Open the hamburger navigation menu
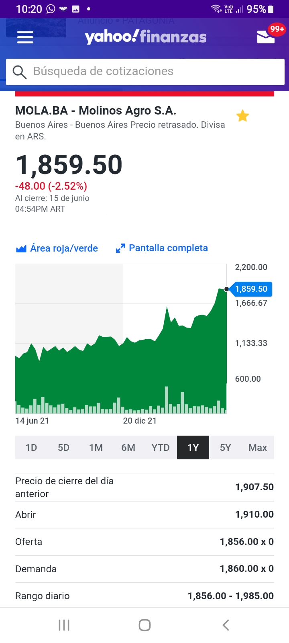This screenshot has width=289, height=643. click(25, 38)
